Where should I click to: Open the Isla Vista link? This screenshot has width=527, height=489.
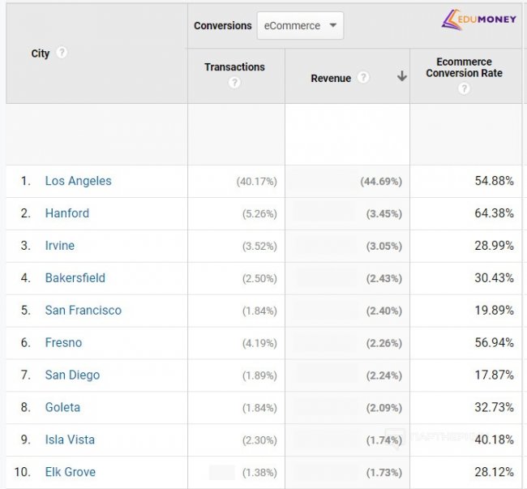point(70,440)
